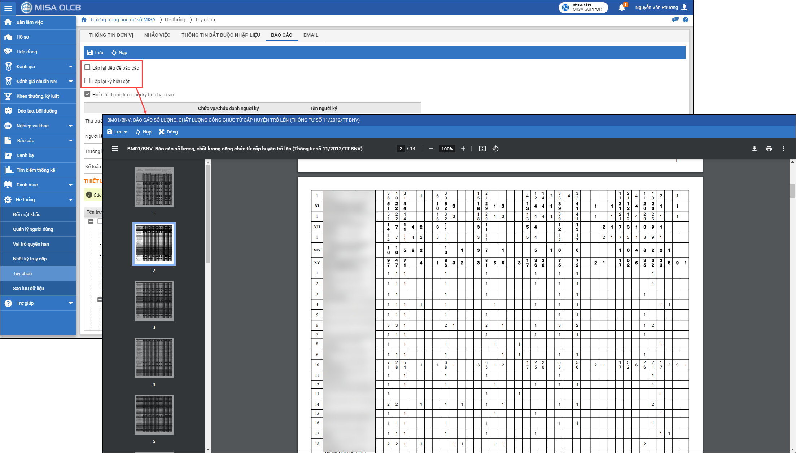This screenshot has height=453, width=796.
Task: Zoom in the PDF with plus icon
Action: pyautogui.click(x=463, y=149)
